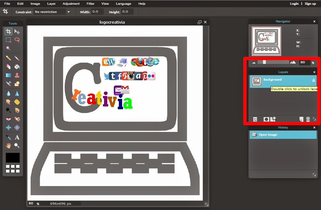Select the Burn hand tool
Screen dimensions: 321x210
click(17, 110)
